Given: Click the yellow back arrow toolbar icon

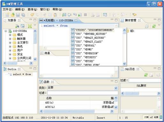Looking at the screenshot, I should pos(135,15).
